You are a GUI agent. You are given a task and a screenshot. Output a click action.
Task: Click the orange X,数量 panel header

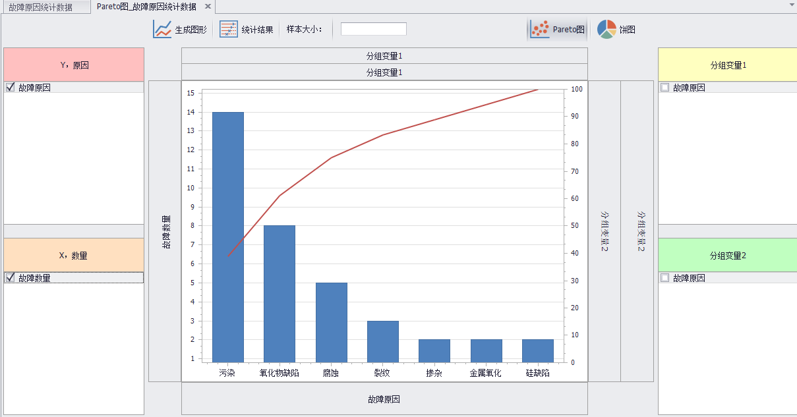click(x=73, y=254)
